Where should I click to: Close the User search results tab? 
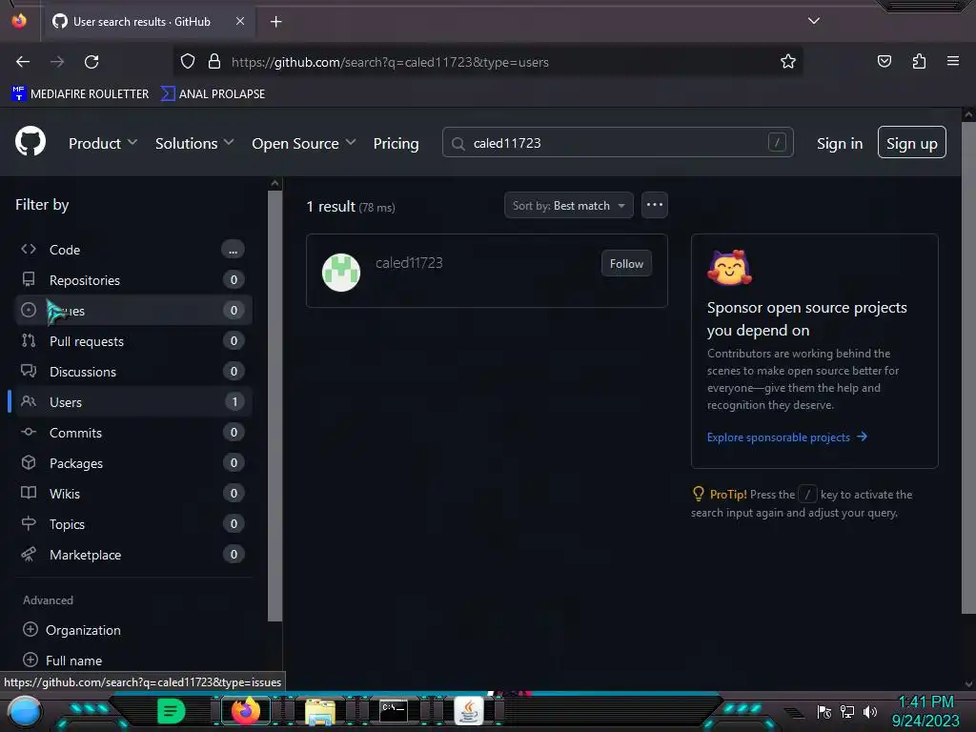[x=240, y=21]
